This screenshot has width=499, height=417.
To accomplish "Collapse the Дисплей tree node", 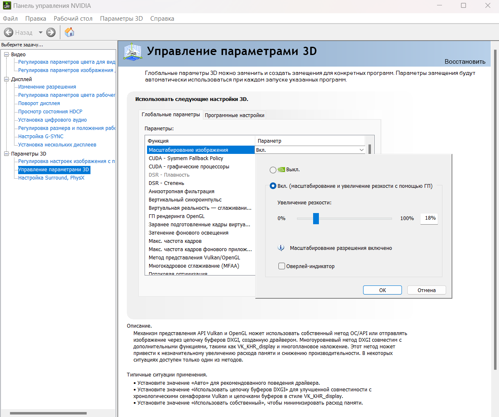I will point(6,79).
